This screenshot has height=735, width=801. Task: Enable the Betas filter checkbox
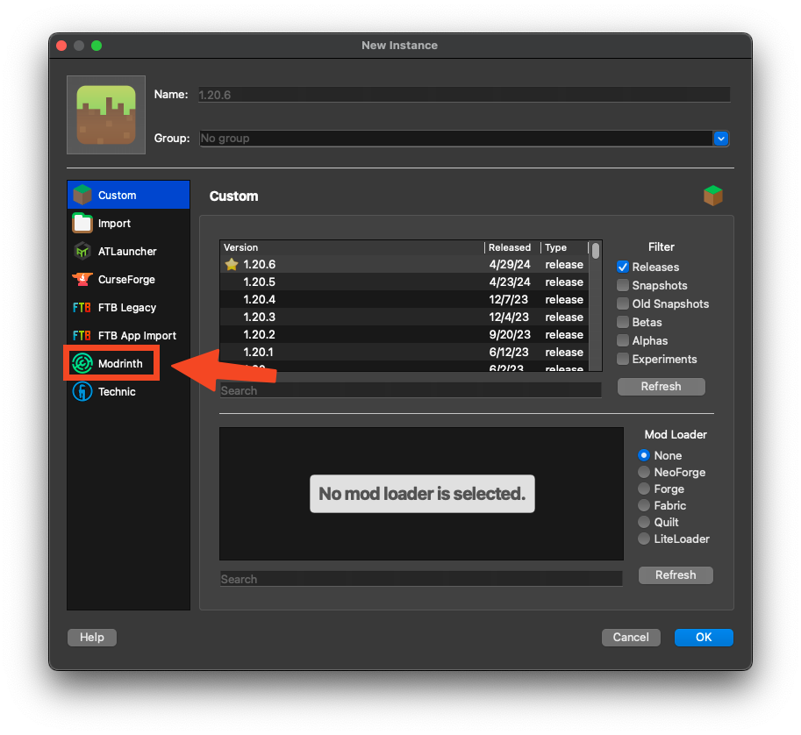(623, 323)
